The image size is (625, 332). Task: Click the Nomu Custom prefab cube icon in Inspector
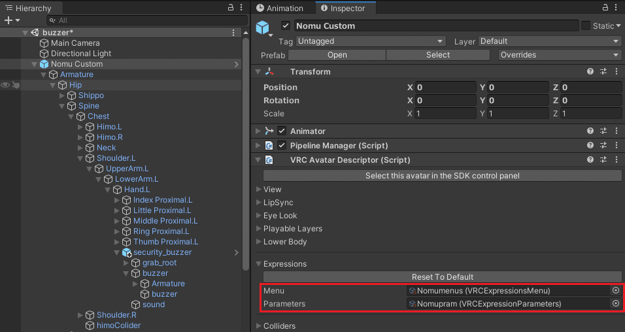point(262,27)
